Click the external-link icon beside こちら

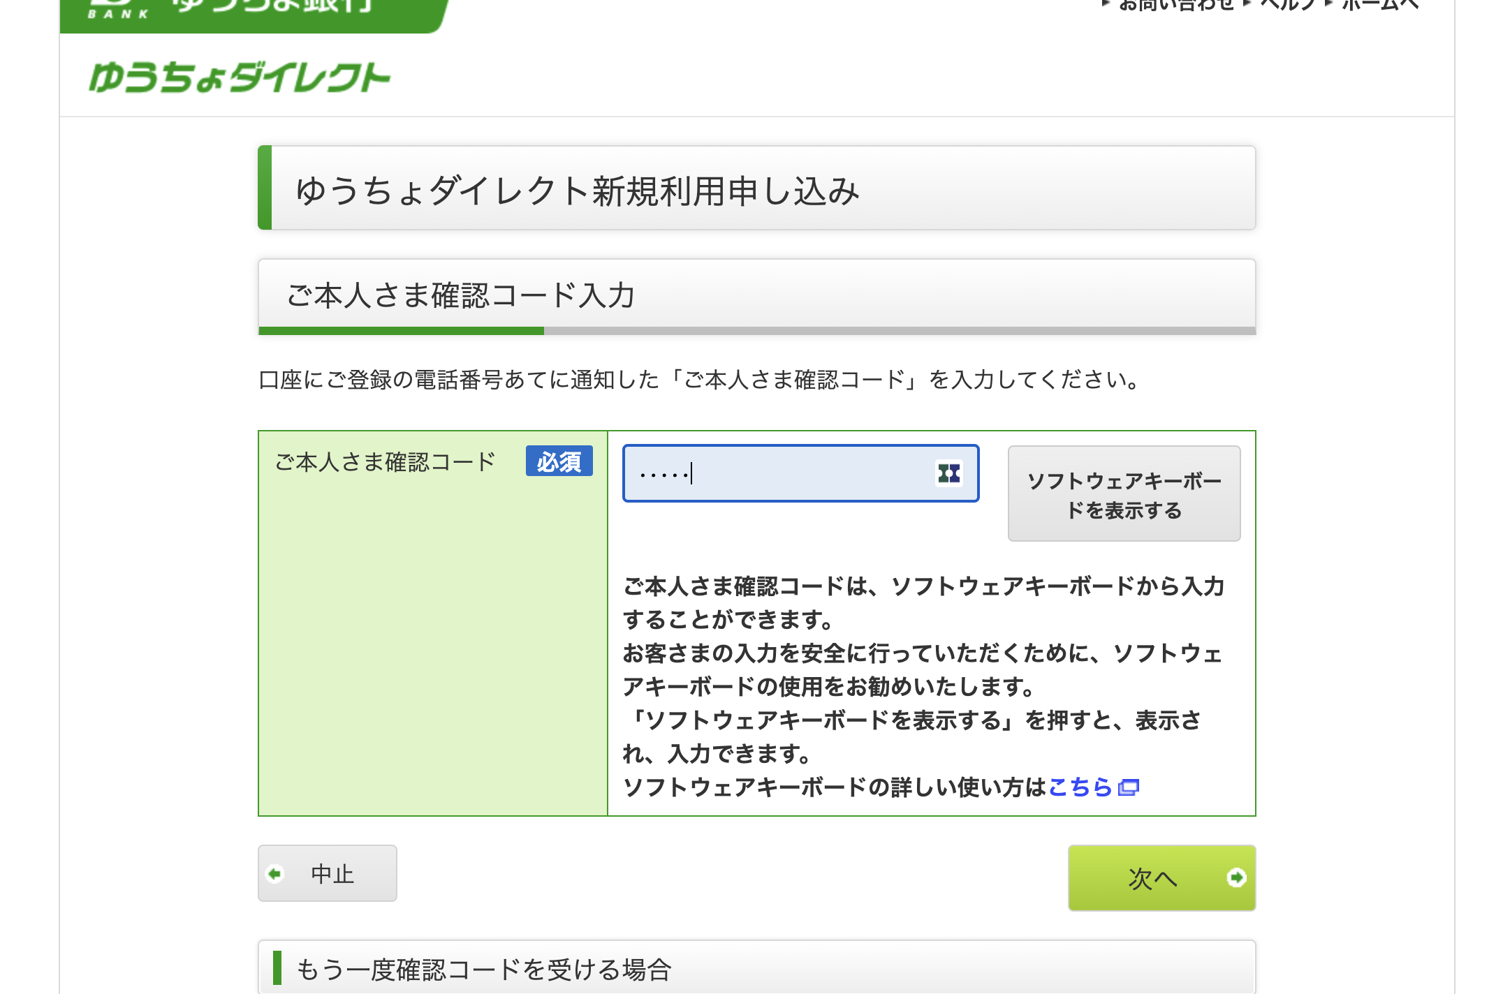coord(1128,787)
